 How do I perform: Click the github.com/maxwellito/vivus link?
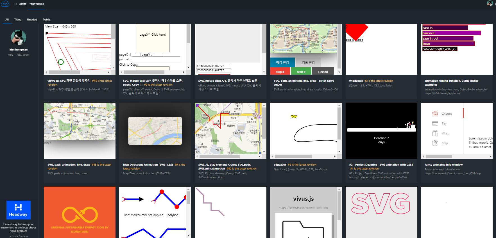point(303,208)
